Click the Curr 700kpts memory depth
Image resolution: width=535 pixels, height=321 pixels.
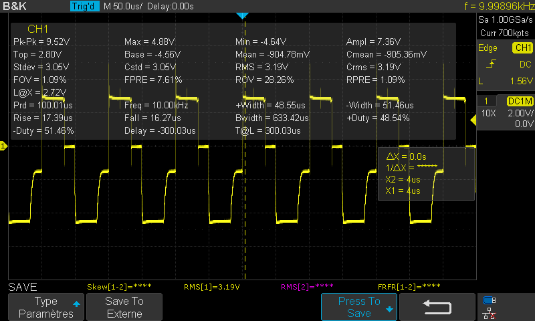[x=504, y=33]
